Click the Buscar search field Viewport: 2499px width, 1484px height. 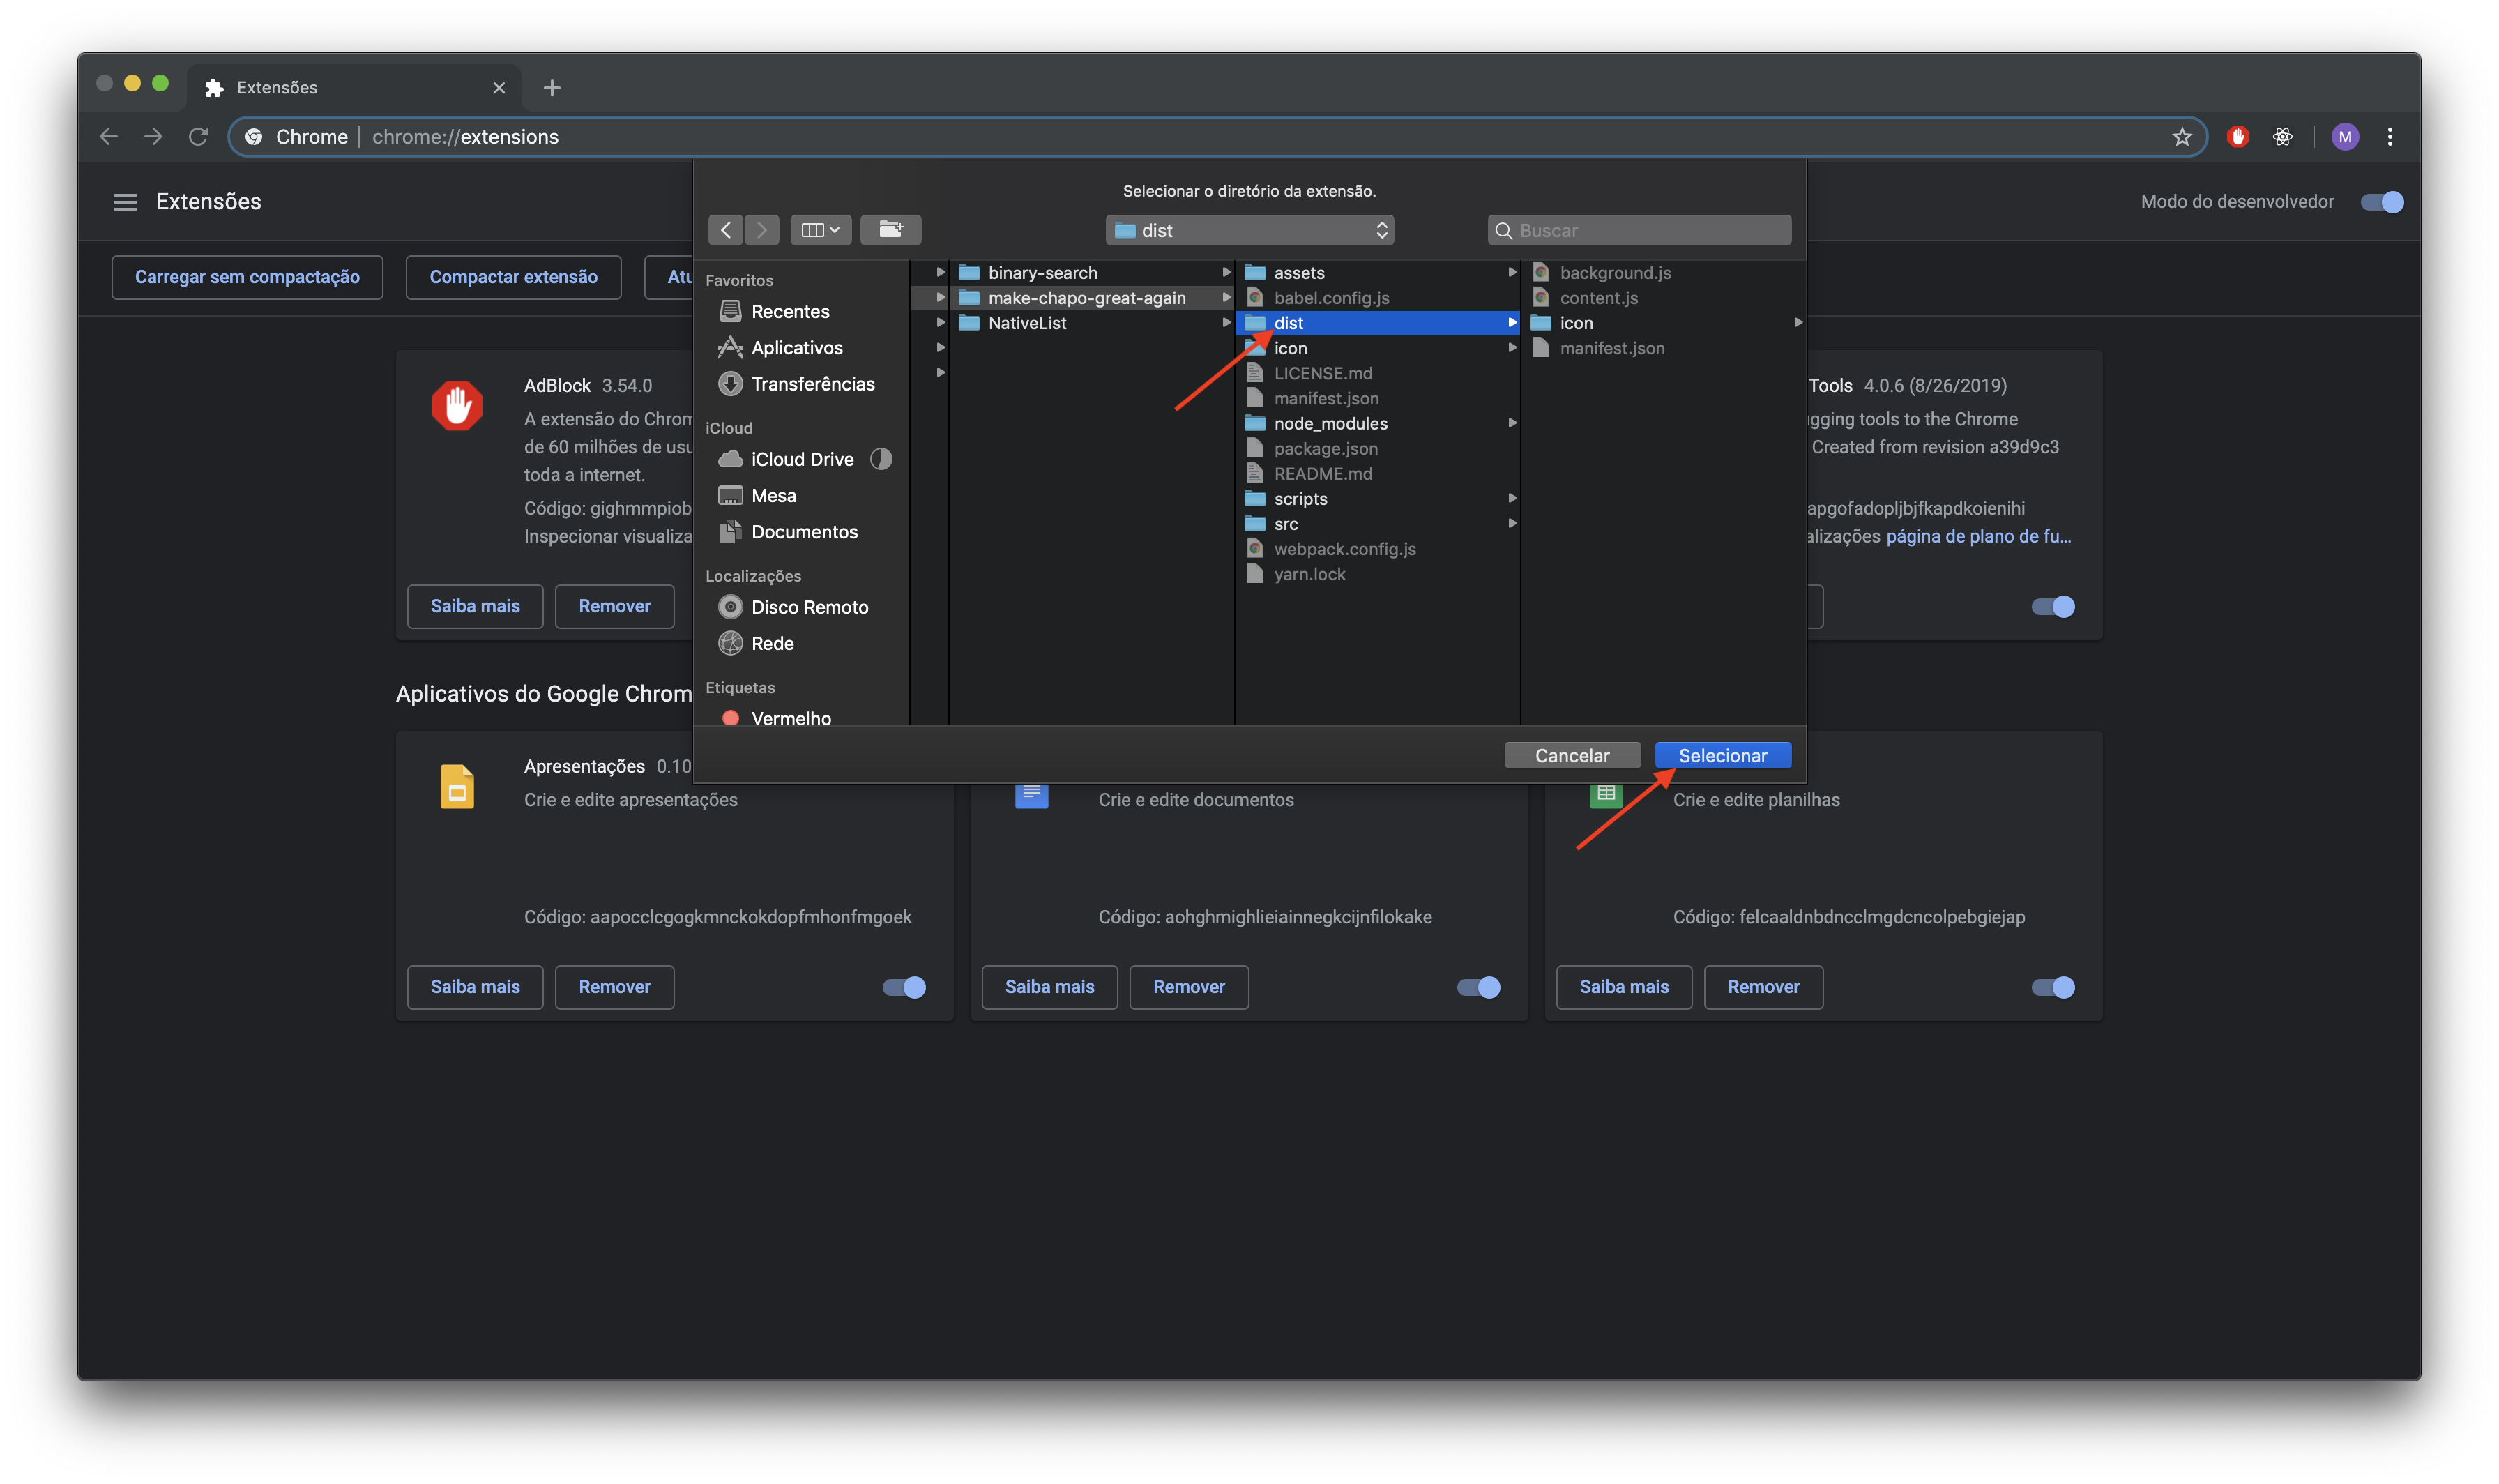(x=1639, y=230)
